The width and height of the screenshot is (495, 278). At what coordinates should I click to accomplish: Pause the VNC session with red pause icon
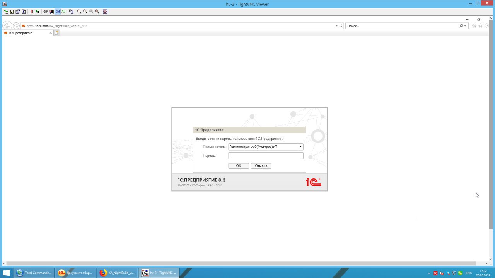click(32, 12)
